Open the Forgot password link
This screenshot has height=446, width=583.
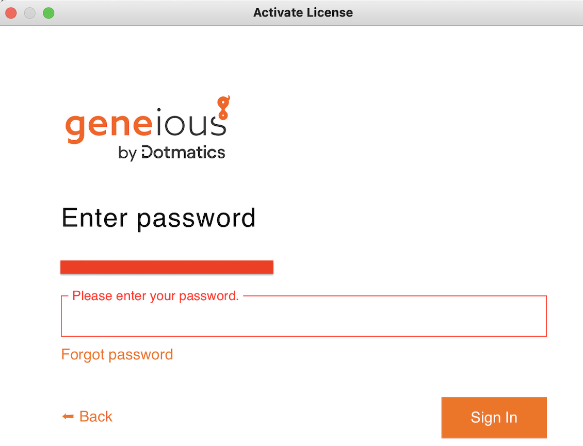pos(117,355)
